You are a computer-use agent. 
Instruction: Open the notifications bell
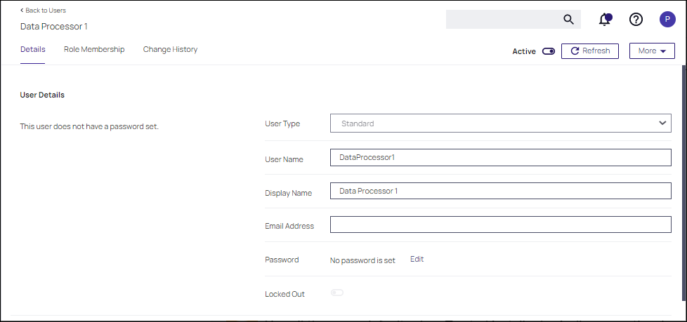pos(604,20)
